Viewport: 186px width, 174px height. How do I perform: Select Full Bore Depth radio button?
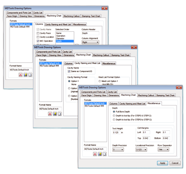point(114,112)
